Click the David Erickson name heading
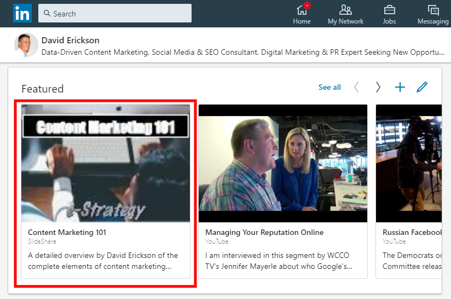This screenshot has width=451, height=299. pyautogui.click(x=71, y=41)
